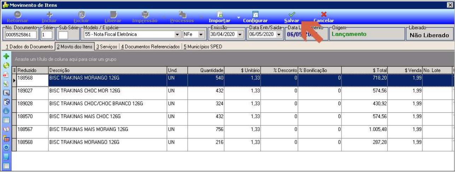
Task: Click the Importar toolbar button
Action: pos(220,17)
